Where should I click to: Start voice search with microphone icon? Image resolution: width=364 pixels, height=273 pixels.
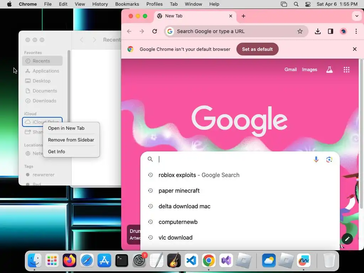click(316, 160)
